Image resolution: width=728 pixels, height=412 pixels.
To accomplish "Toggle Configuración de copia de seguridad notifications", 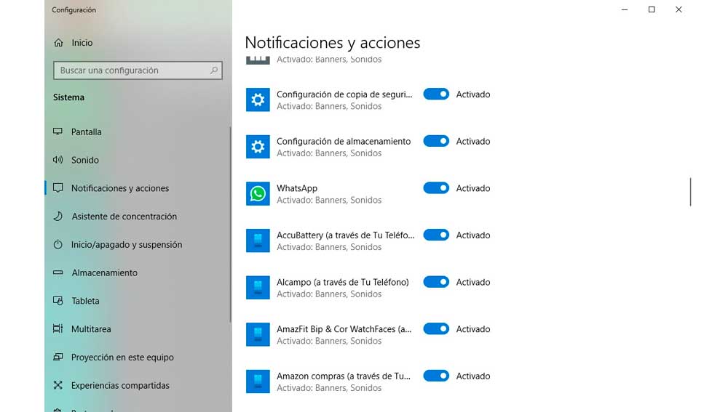I will point(436,94).
